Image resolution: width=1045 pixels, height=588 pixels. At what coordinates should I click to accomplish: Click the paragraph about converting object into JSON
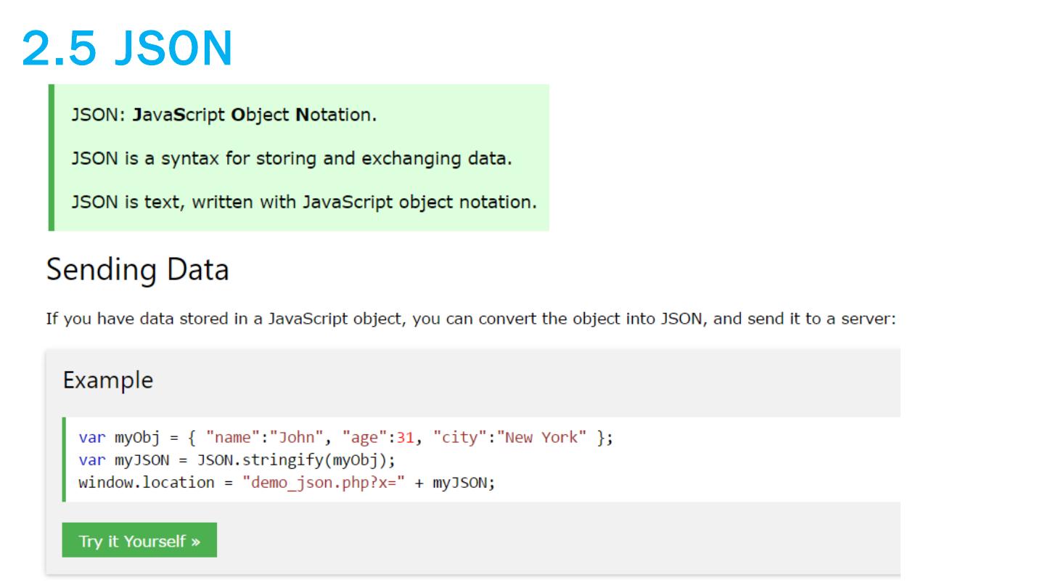point(470,319)
